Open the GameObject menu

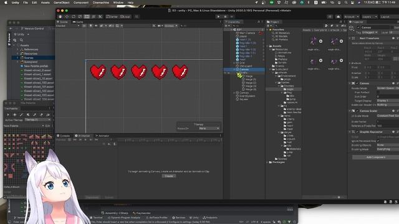coord(61,2)
